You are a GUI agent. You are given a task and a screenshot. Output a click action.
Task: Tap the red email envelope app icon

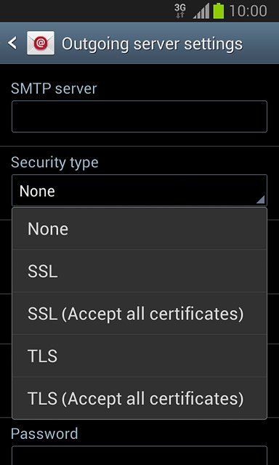point(41,43)
